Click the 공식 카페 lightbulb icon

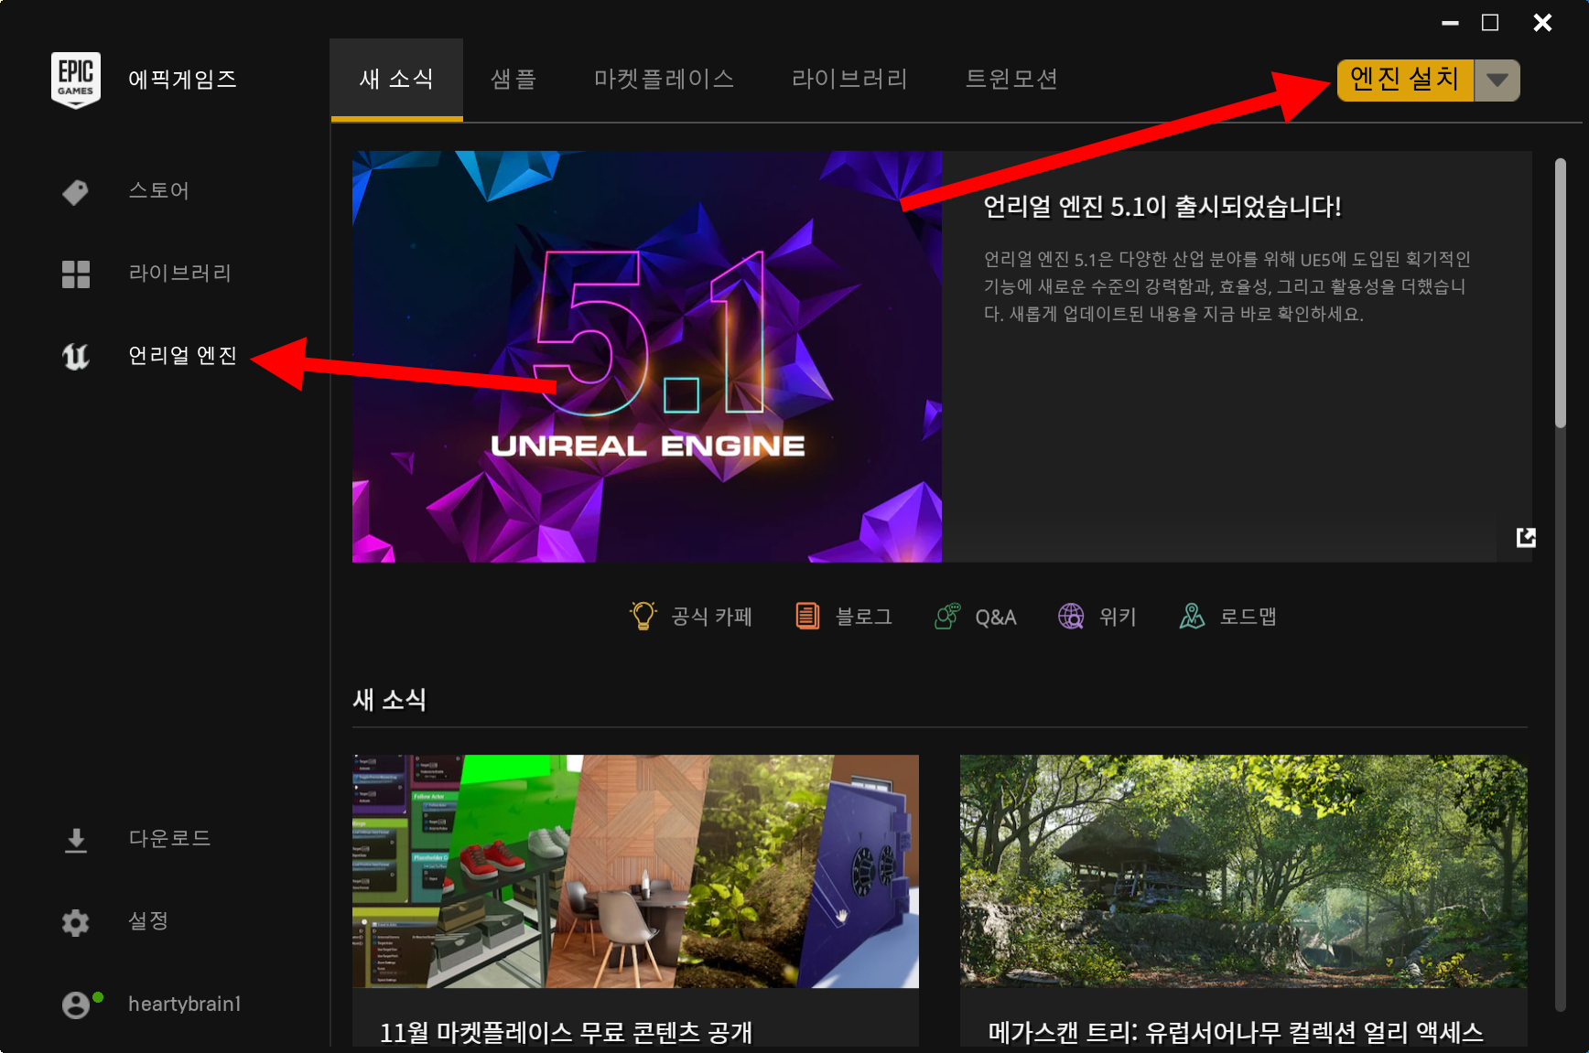(x=643, y=616)
